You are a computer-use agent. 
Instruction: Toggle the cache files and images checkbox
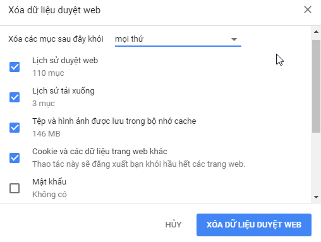[x=15, y=128]
